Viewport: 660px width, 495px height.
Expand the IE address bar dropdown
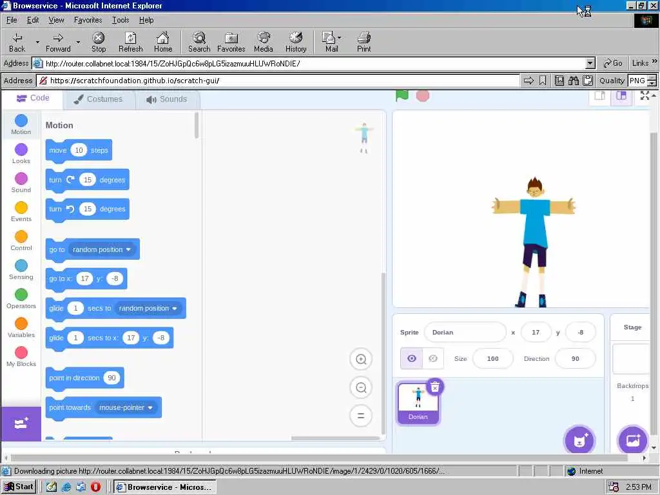click(590, 64)
